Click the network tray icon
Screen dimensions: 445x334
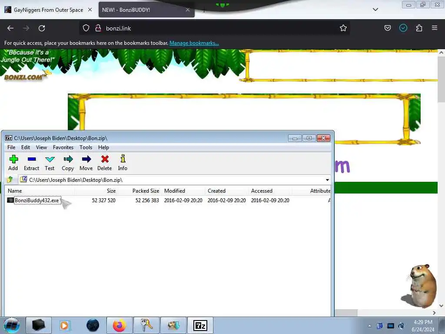coord(391,326)
